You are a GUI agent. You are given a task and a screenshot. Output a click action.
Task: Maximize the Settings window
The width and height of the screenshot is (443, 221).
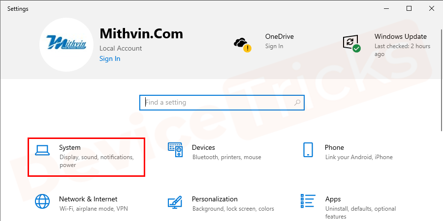pyautogui.click(x=409, y=8)
